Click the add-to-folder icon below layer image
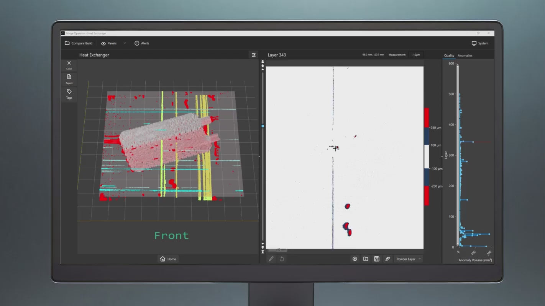Image resolution: width=545 pixels, height=306 pixels. [x=366, y=259]
